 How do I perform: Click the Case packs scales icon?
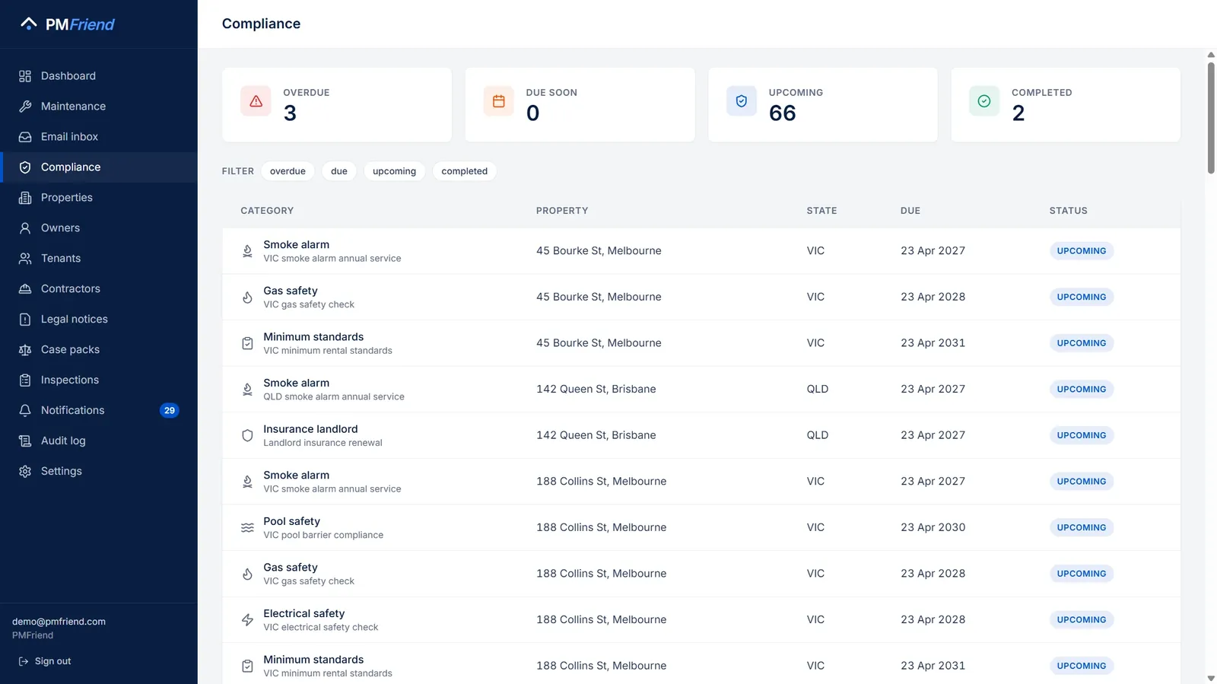pyautogui.click(x=25, y=350)
